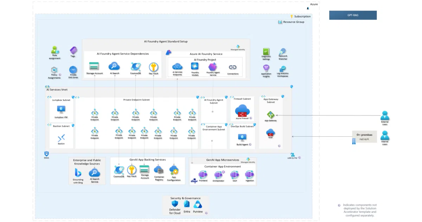422x222 pixels.
Task: Select the Frontend container app icon
Action: pyautogui.click(x=203, y=175)
